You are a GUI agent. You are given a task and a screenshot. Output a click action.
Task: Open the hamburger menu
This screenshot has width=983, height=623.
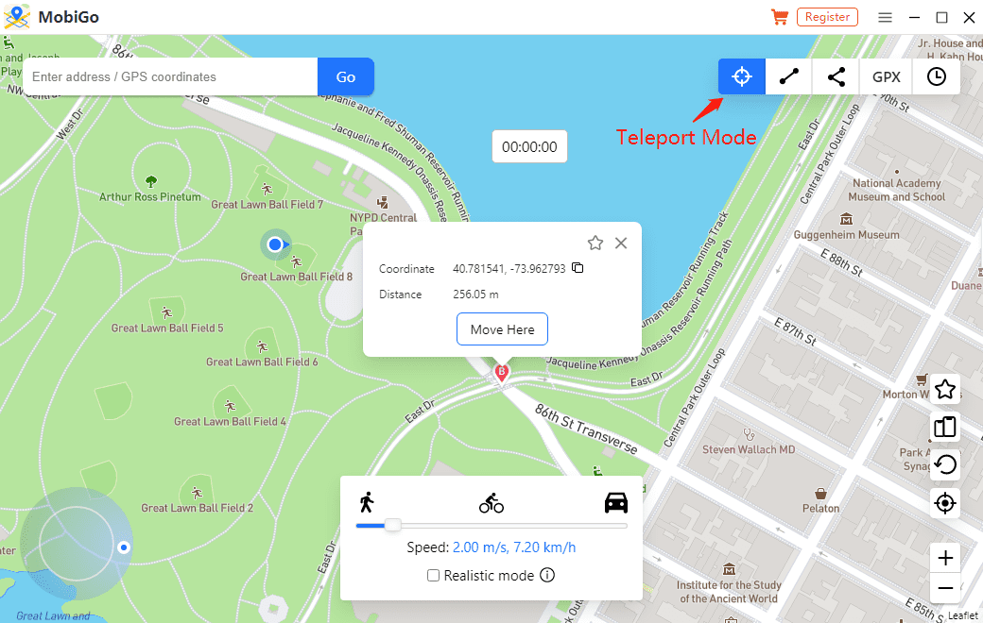886,17
